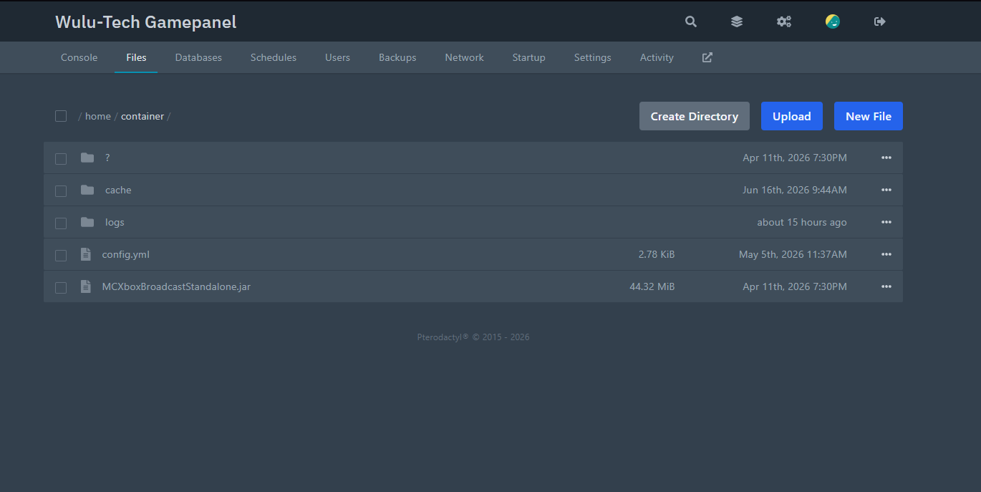Open the account avatar icon
981x492 pixels.
[x=833, y=21]
